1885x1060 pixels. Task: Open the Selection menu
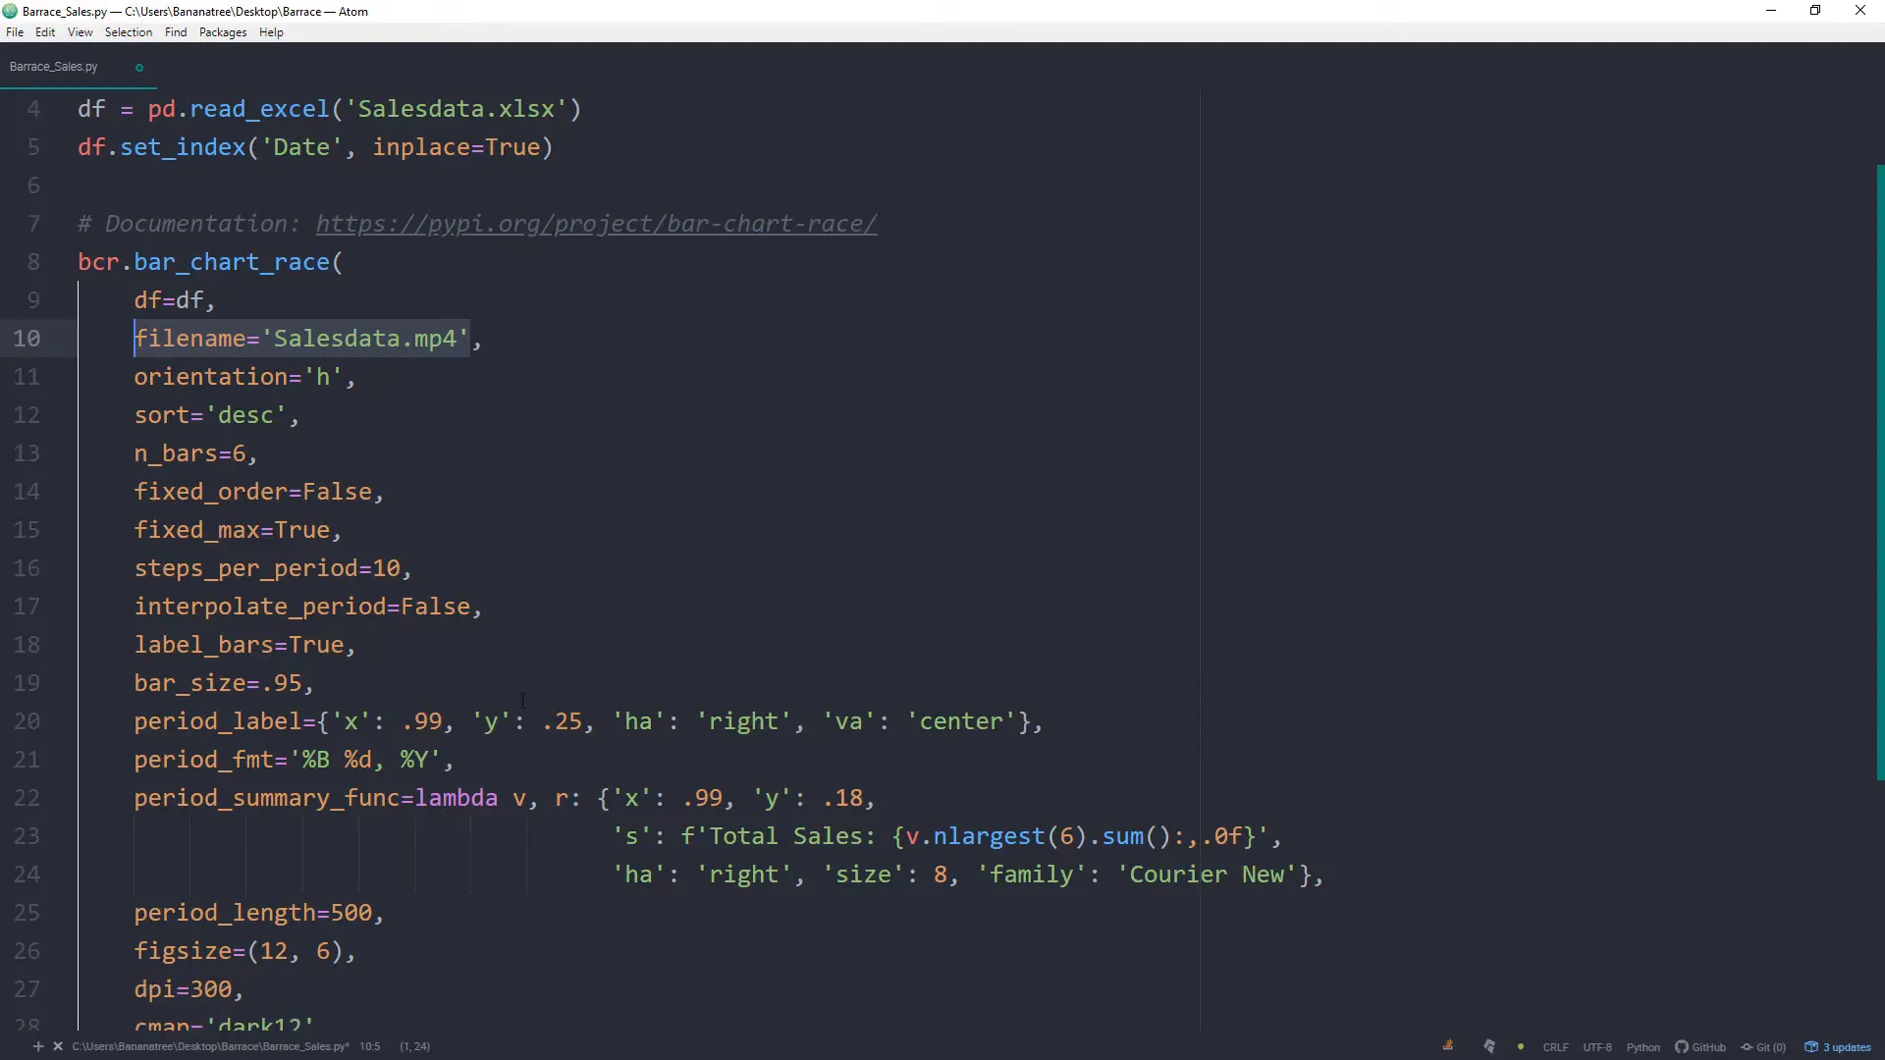[x=128, y=32]
